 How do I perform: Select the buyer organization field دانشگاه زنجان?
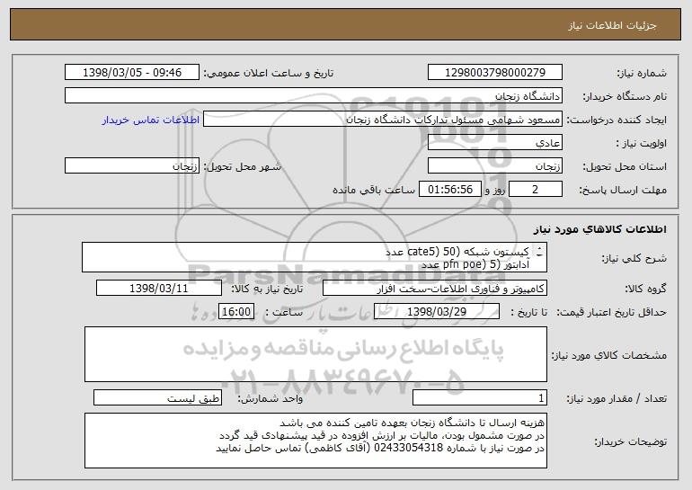pos(314,96)
